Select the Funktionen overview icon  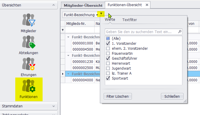click(29, 89)
